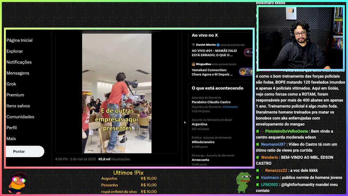This screenshot has width=348, height=196.
Task: Open the Arrascaeta trending topic
Action: [200, 160]
